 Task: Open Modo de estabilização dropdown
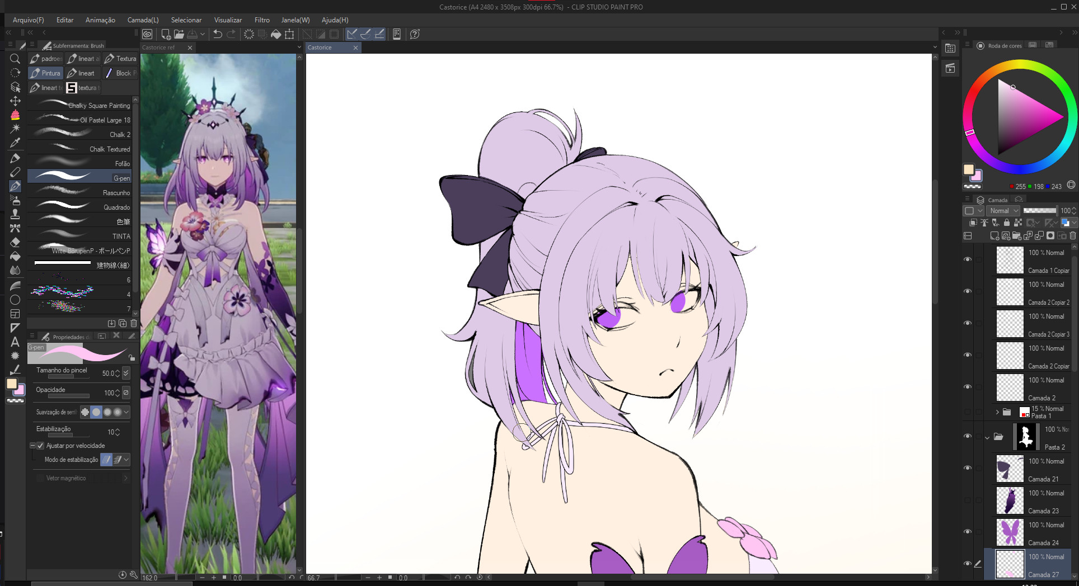coord(126,460)
